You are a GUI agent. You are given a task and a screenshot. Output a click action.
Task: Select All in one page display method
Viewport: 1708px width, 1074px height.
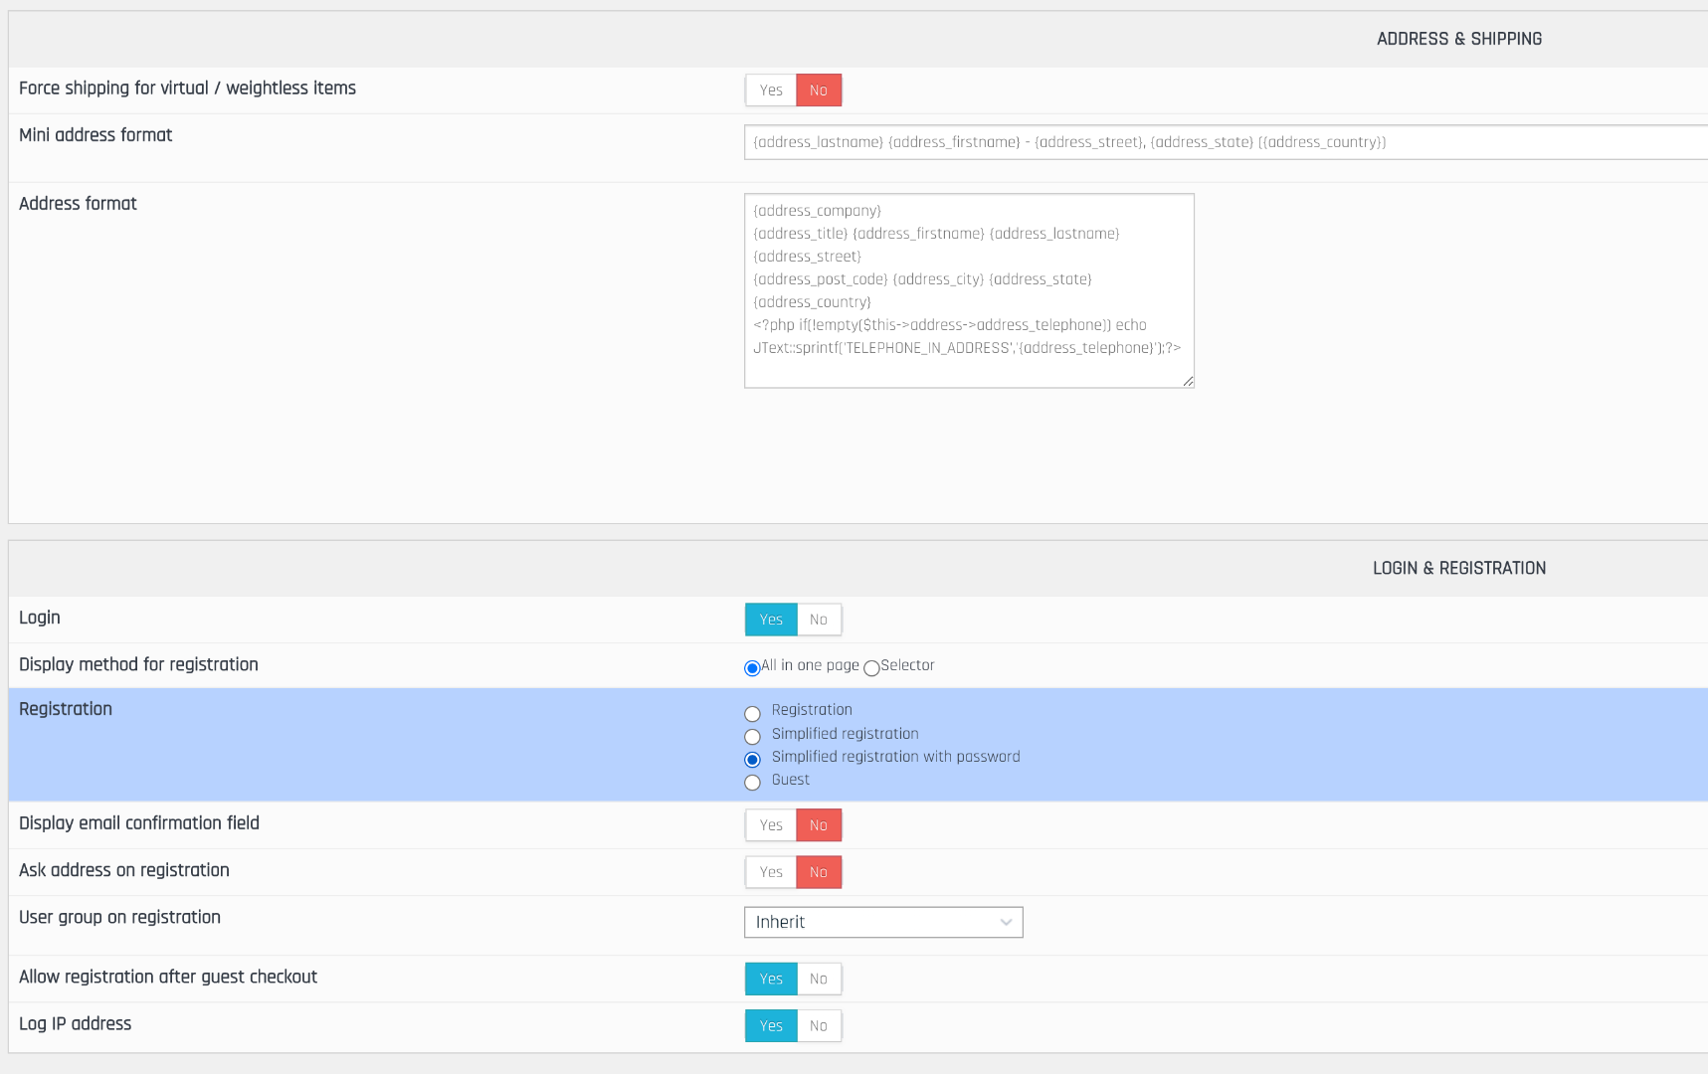coord(752,668)
